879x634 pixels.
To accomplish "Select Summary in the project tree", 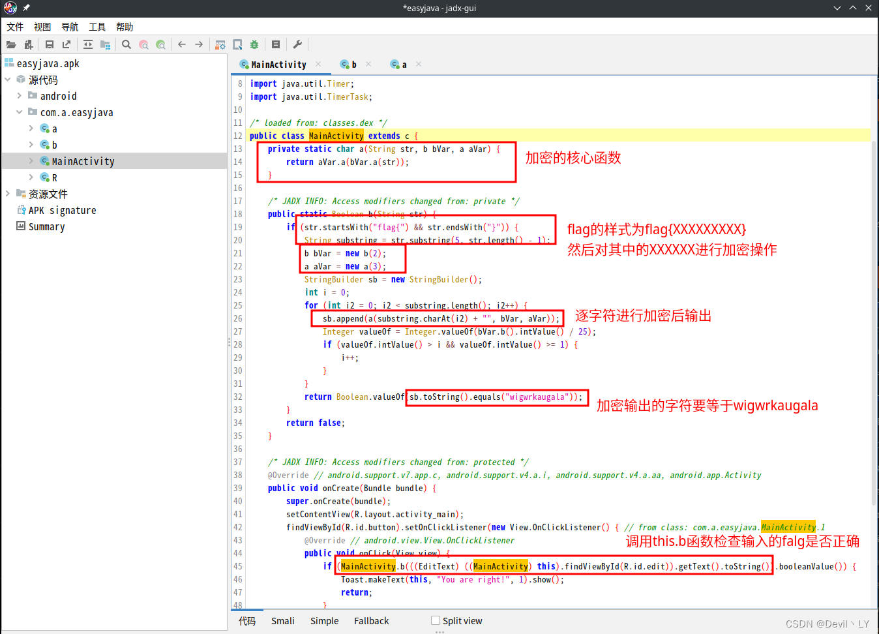I will [x=47, y=226].
